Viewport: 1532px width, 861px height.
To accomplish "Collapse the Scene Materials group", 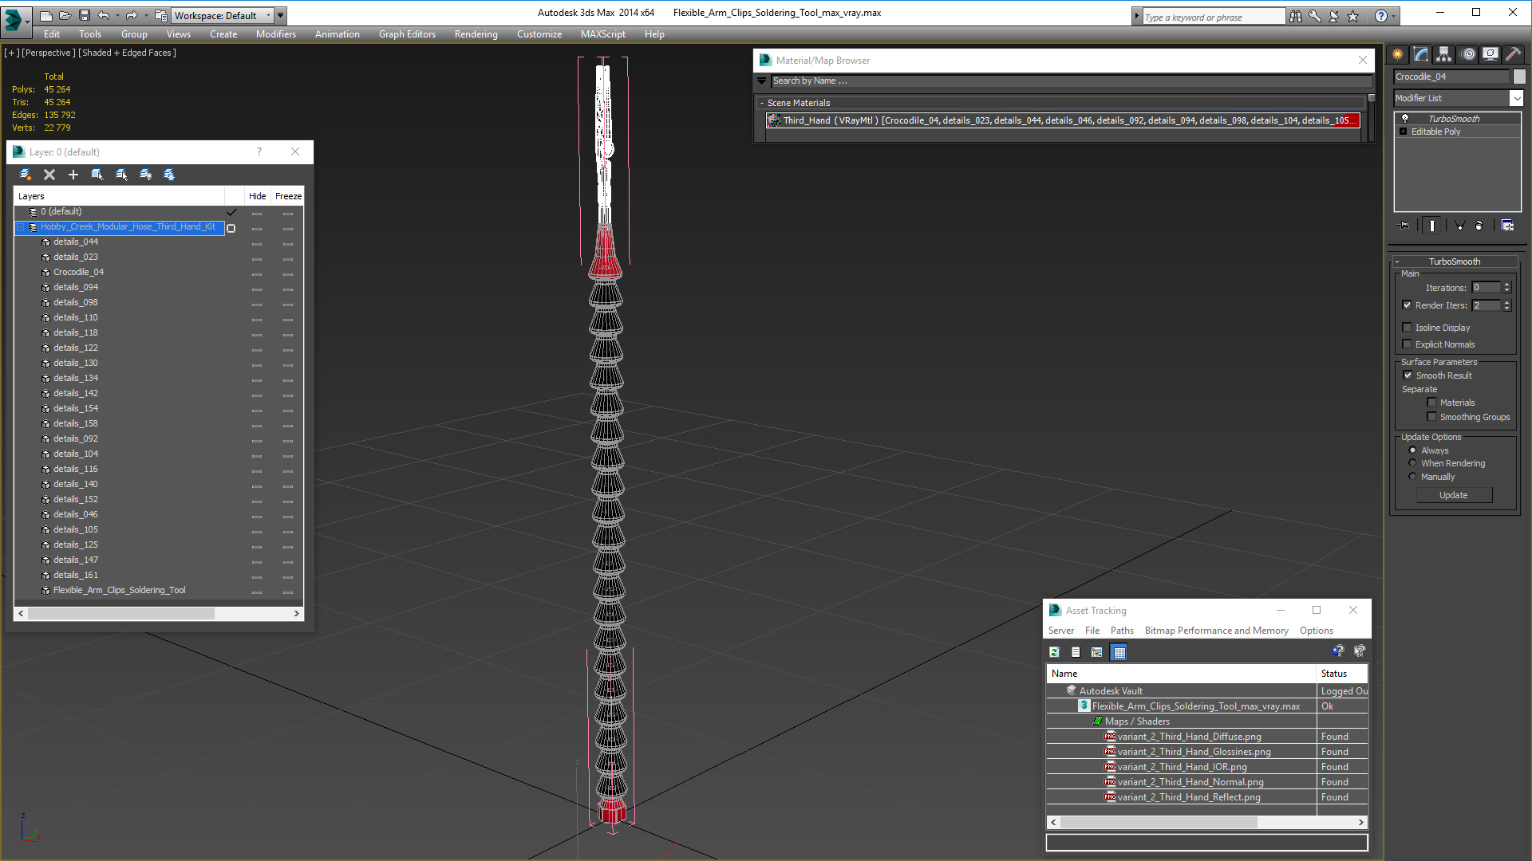I will click(x=762, y=103).
